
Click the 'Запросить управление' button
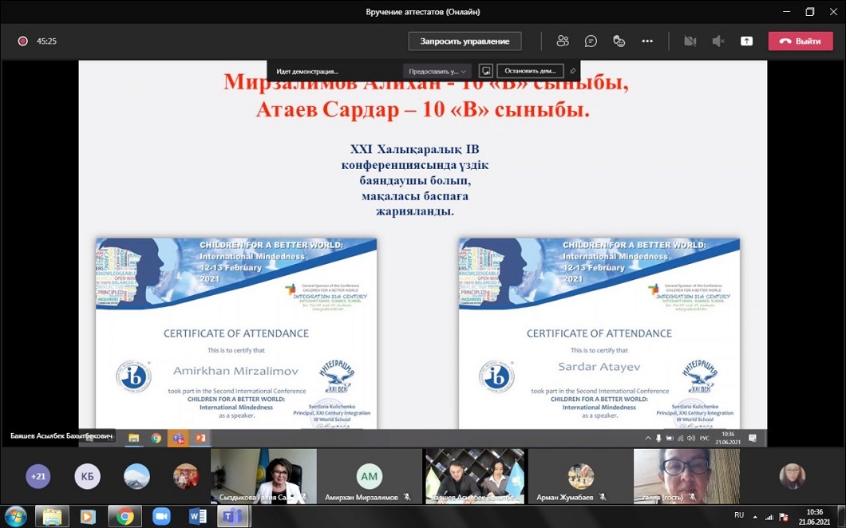(x=465, y=41)
